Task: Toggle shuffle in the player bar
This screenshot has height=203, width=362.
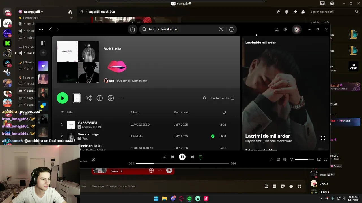Action: (x=164, y=157)
